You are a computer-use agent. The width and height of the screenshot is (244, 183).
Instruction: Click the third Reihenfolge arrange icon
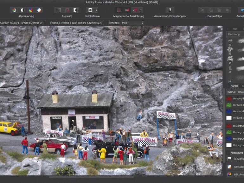click(219, 10)
